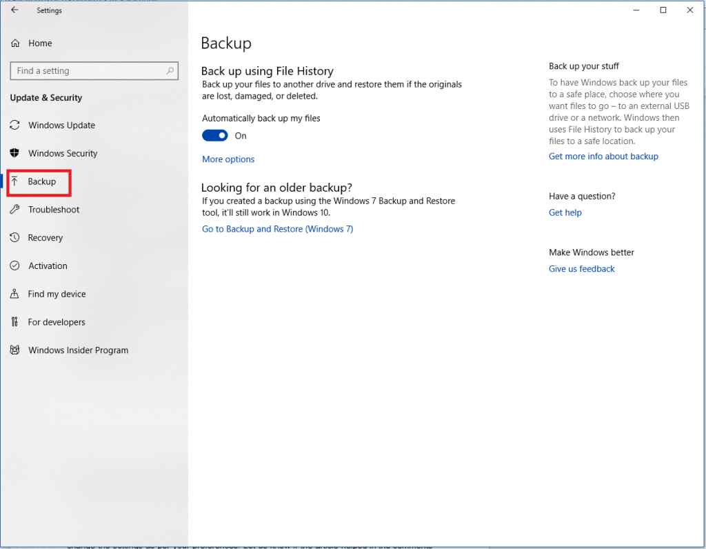Click the Find my device person icon
This screenshot has height=549, width=706.
click(15, 294)
